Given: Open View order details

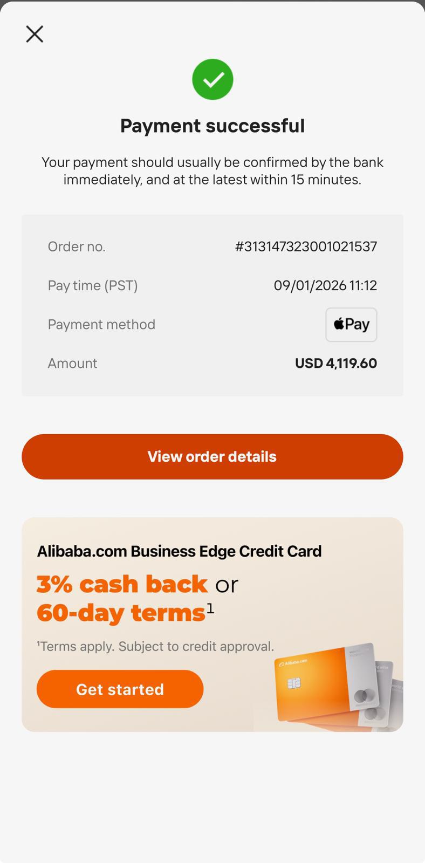Looking at the screenshot, I should [x=212, y=457].
